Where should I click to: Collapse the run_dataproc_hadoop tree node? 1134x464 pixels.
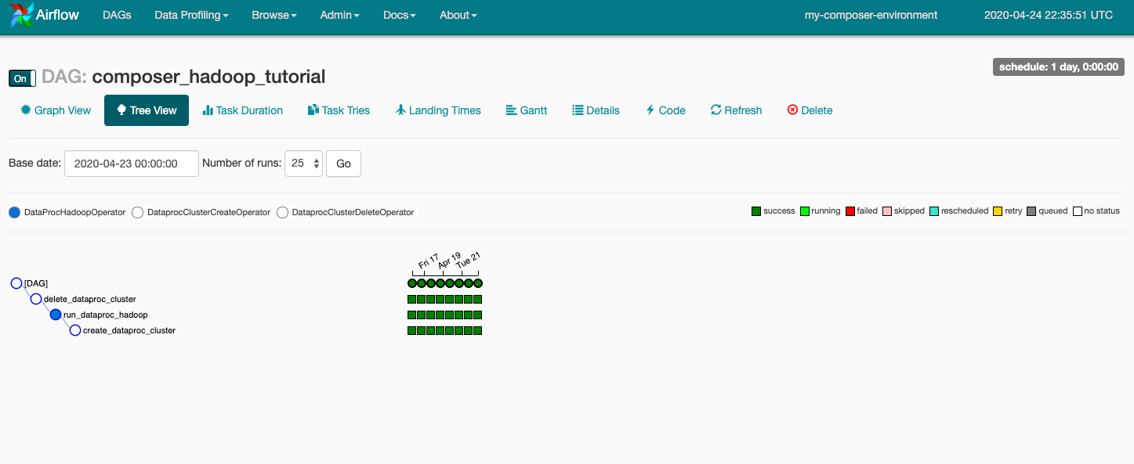pyautogui.click(x=56, y=315)
